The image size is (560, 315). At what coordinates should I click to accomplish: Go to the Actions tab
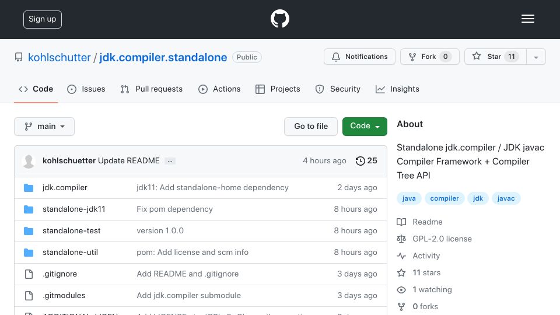pyautogui.click(x=219, y=89)
